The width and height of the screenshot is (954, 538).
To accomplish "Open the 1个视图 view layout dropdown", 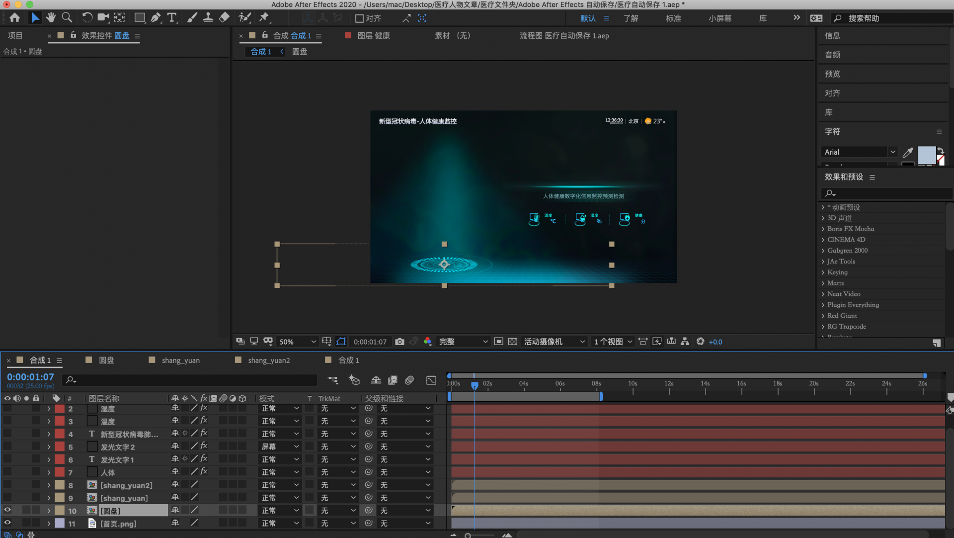I will (613, 342).
